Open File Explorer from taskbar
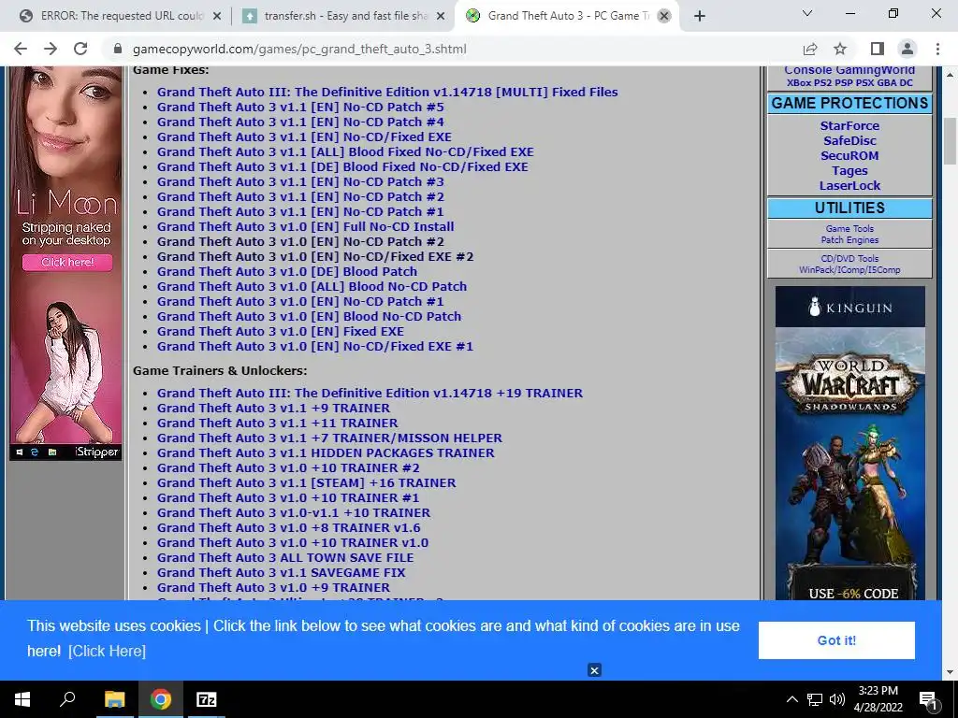 [x=114, y=699]
